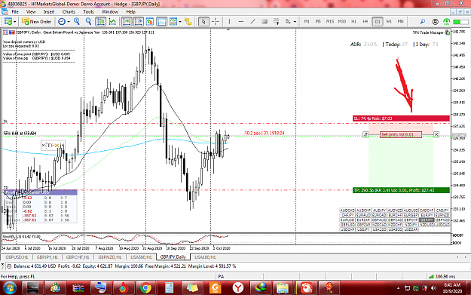The width and height of the screenshot is (471, 295).
Task: Select the horizontal line tool
Action: (241, 22)
